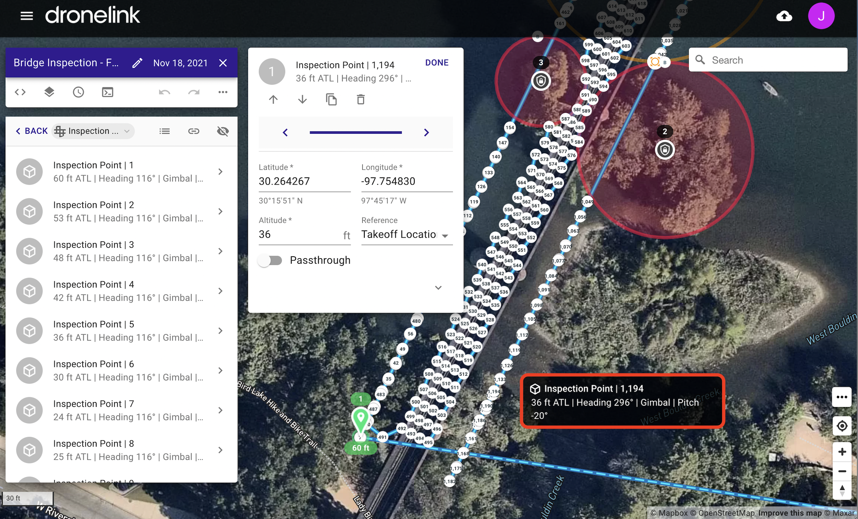Screen dimensions: 858x519
Task: Select Inspection Point 7 list item
Action: click(121, 410)
